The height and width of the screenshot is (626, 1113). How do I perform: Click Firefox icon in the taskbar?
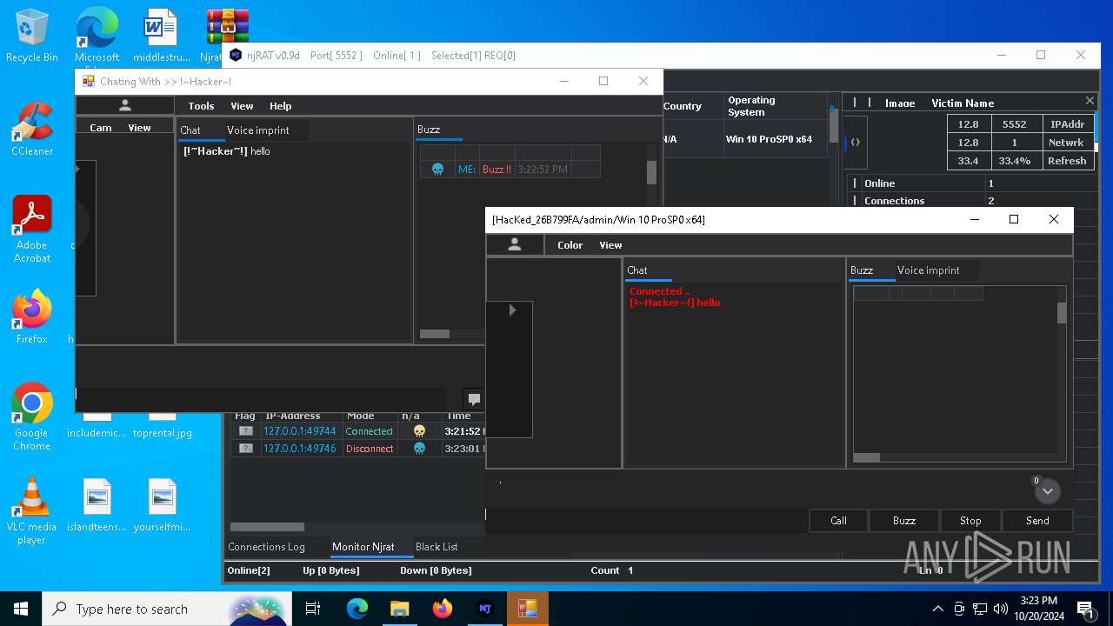coord(443,609)
